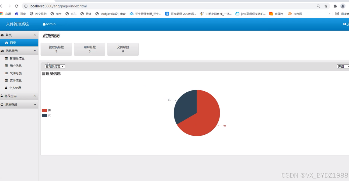The image size is (349, 181).
Task: Reload the page with refresh icon
Action: [x=17, y=6]
